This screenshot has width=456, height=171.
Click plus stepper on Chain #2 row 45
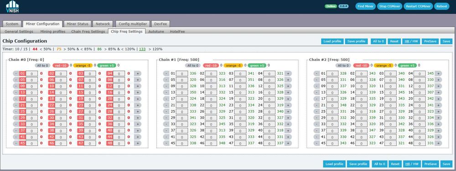coord(438,143)
